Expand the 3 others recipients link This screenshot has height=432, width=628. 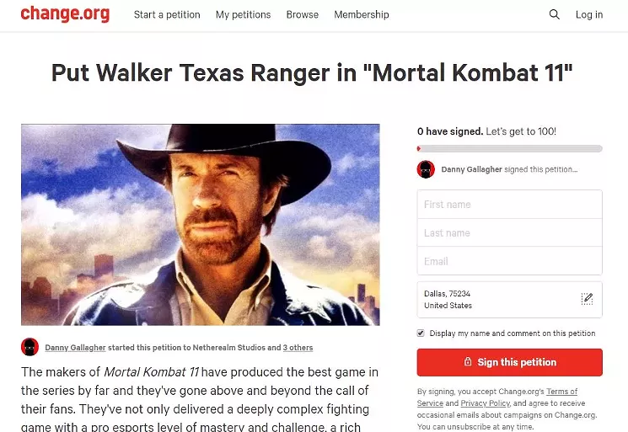point(298,348)
